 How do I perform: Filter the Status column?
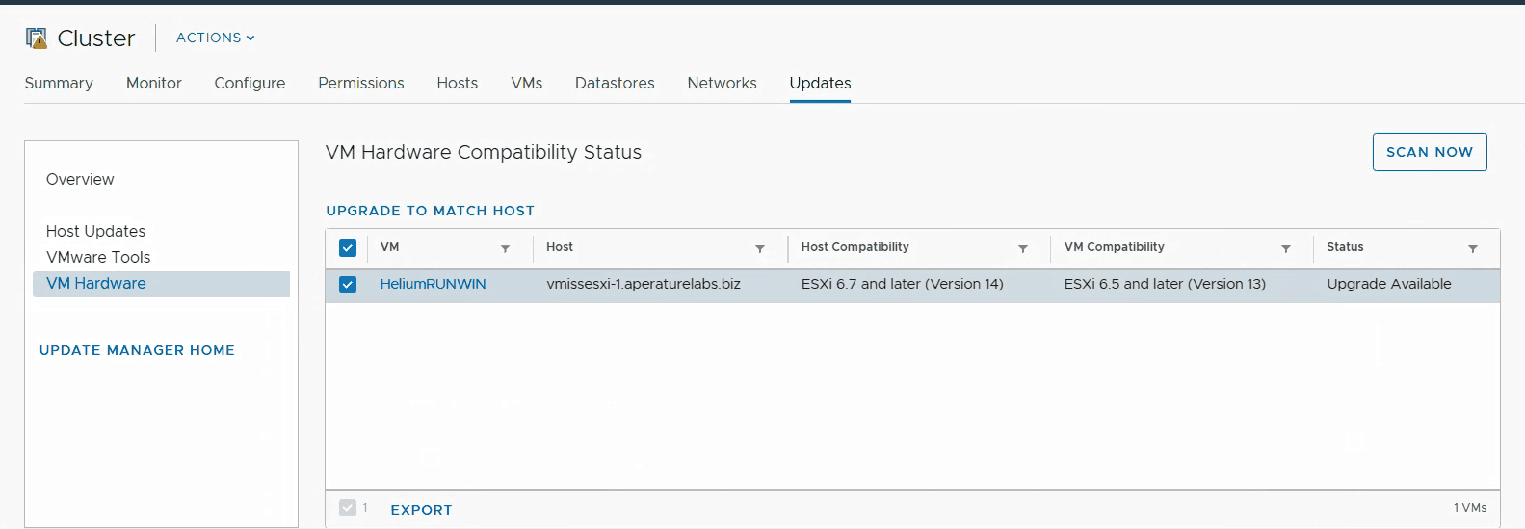[x=1473, y=249]
